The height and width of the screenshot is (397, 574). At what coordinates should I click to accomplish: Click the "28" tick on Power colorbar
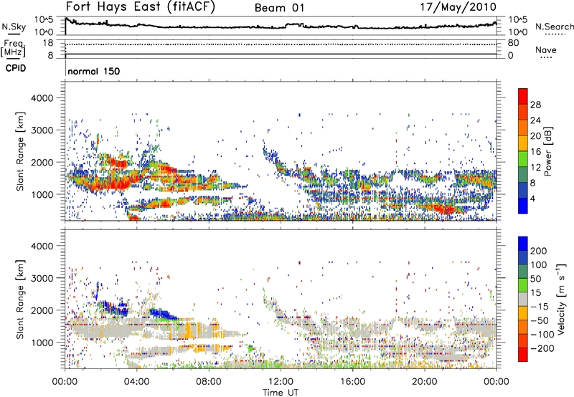point(535,105)
